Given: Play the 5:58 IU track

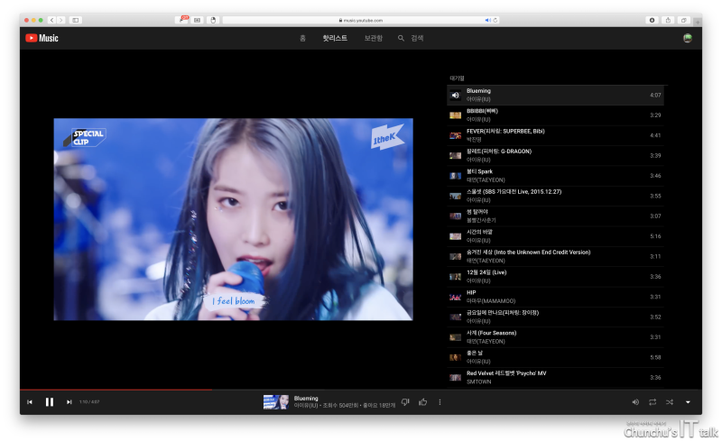Looking at the screenshot, I should 555,357.
